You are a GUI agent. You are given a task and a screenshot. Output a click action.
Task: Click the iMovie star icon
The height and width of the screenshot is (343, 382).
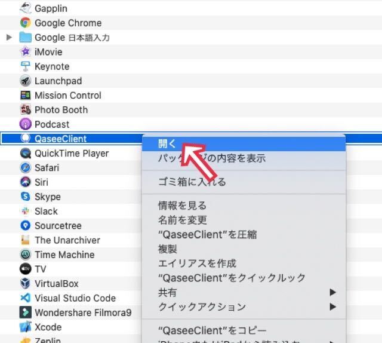click(25, 52)
